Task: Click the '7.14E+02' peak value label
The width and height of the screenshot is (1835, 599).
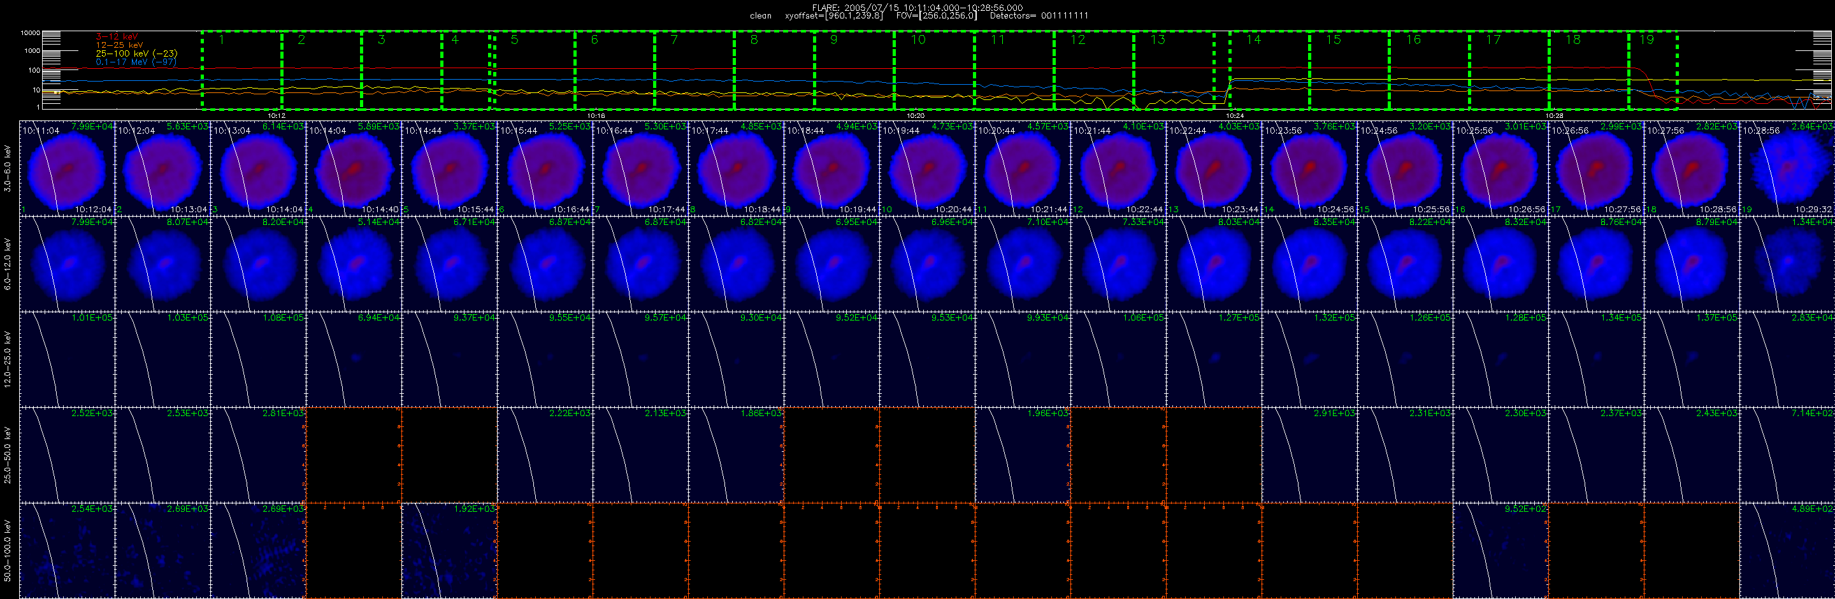Action: (x=1812, y=412)
